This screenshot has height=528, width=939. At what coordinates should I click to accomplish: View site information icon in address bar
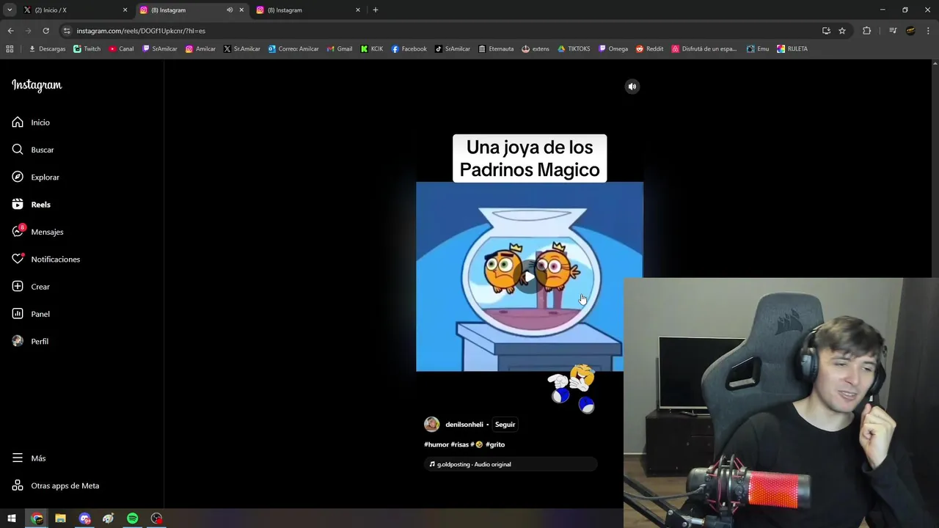[67, 31]
